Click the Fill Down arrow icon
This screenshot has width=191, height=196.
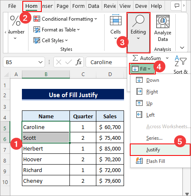[139, 80]
